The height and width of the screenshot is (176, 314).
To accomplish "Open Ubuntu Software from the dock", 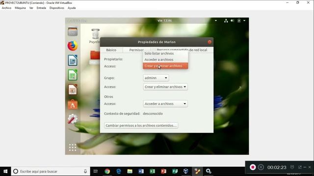I will click(x=73, y=104).
